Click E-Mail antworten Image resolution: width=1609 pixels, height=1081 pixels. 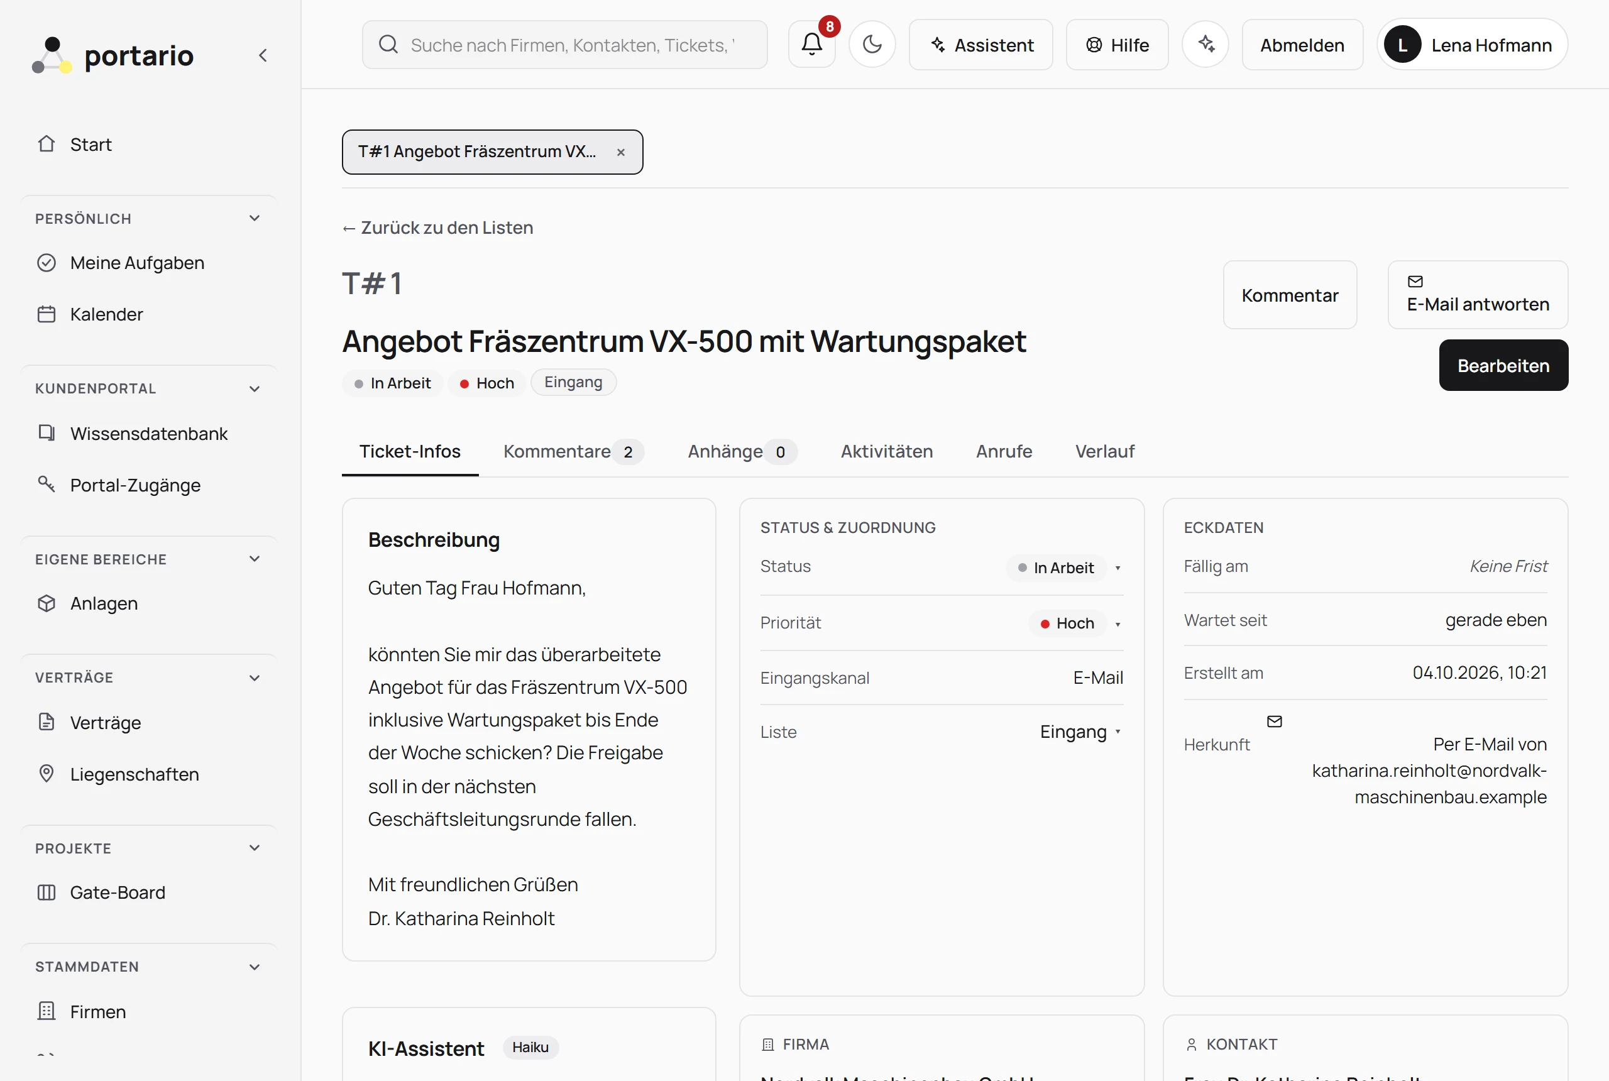pos(1478,295)
